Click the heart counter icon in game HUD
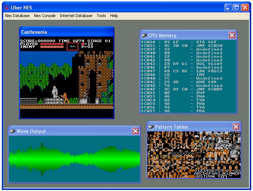 click(83, 44)
